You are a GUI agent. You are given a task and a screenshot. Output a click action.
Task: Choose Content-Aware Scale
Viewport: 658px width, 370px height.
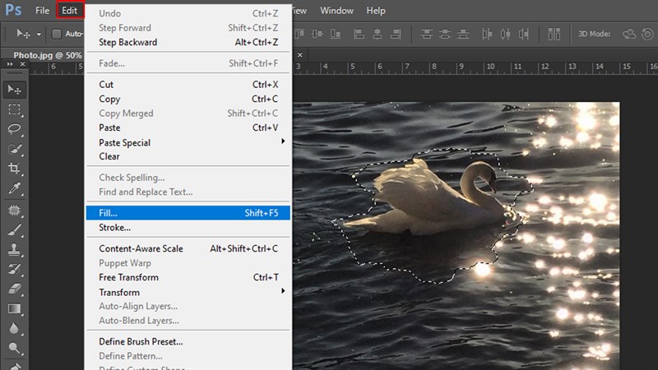click(188, 248)
